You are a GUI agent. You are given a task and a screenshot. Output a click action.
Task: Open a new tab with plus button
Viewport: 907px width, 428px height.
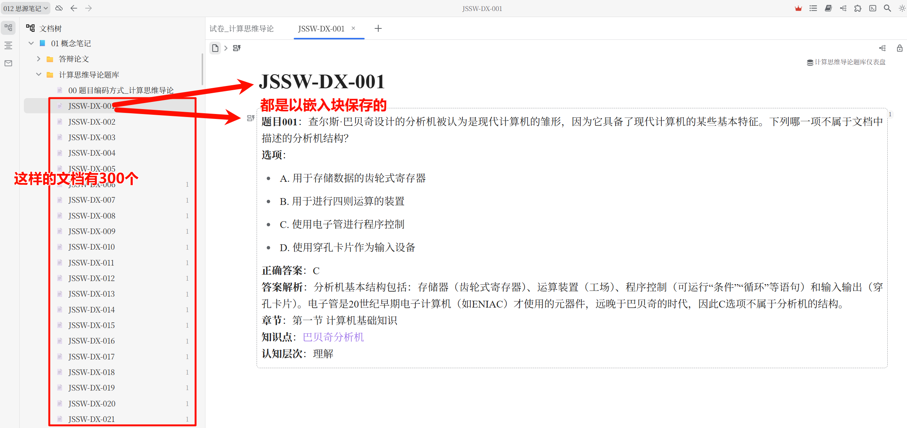378,28
